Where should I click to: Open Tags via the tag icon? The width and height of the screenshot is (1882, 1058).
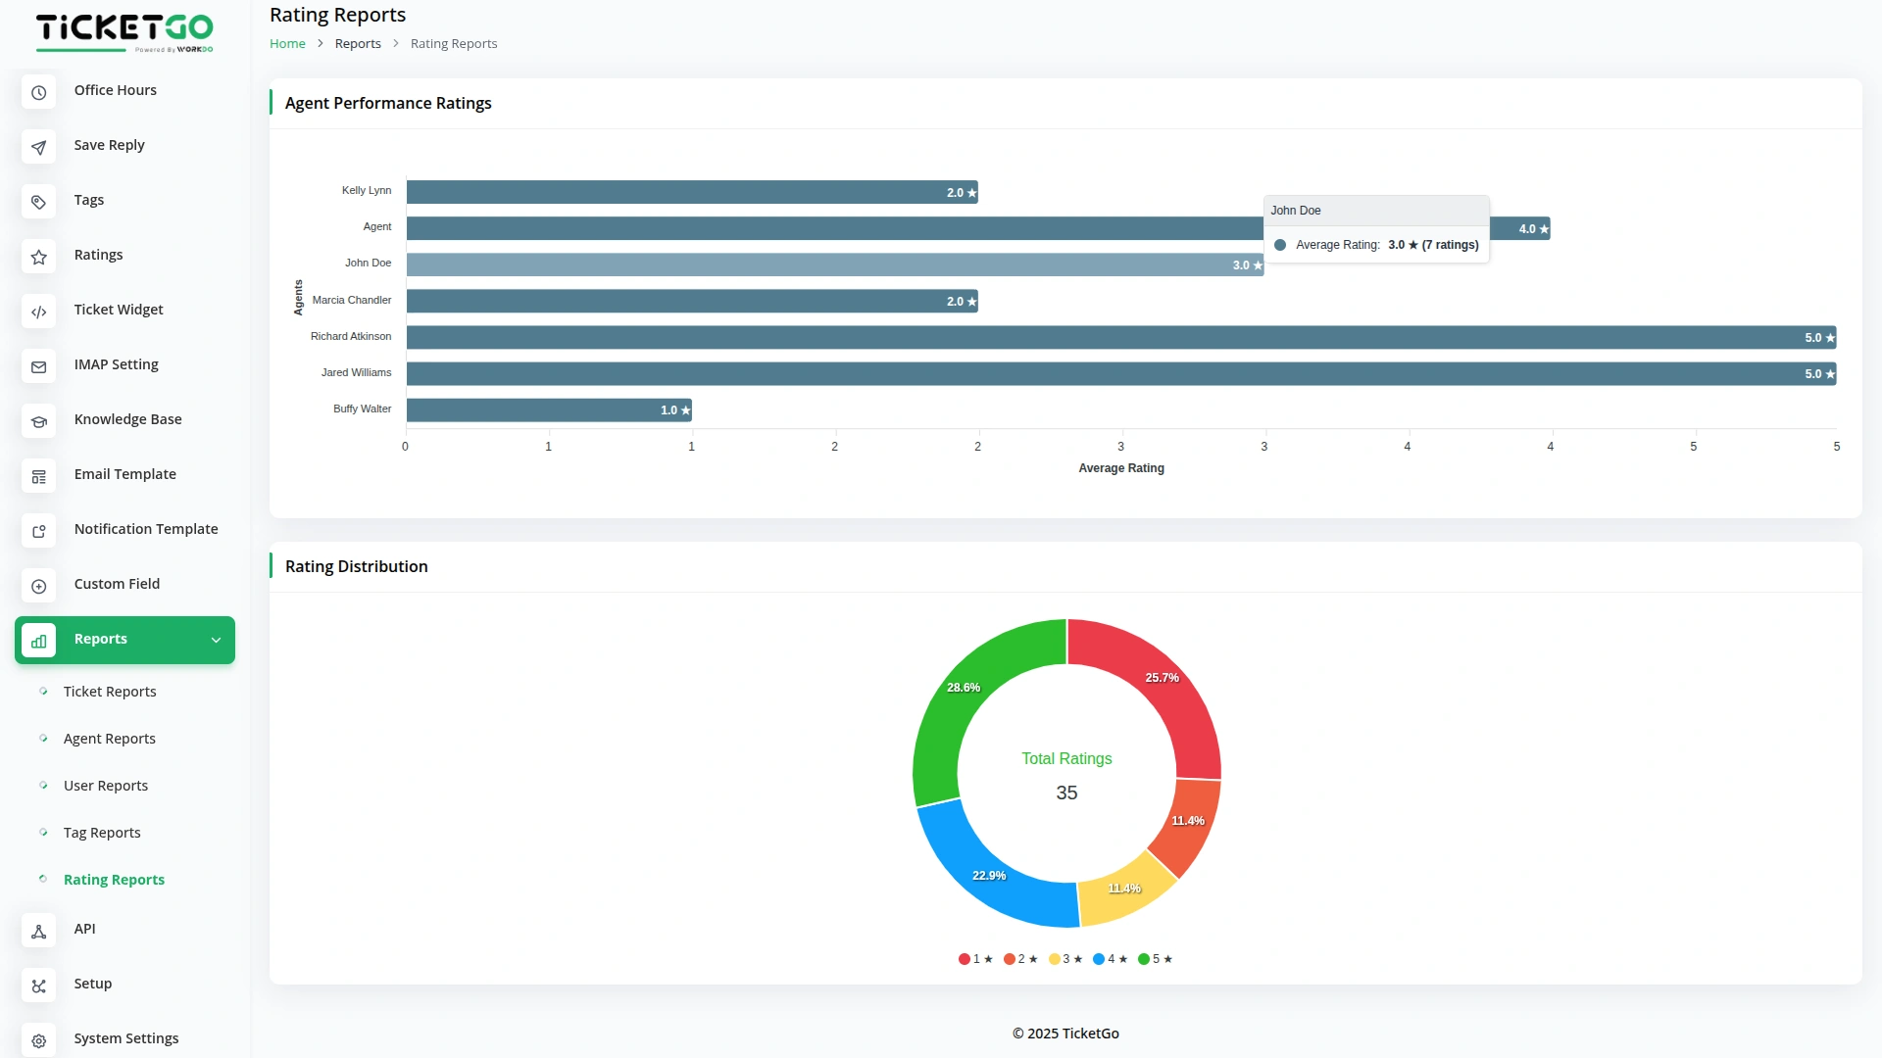pos(38,202)
